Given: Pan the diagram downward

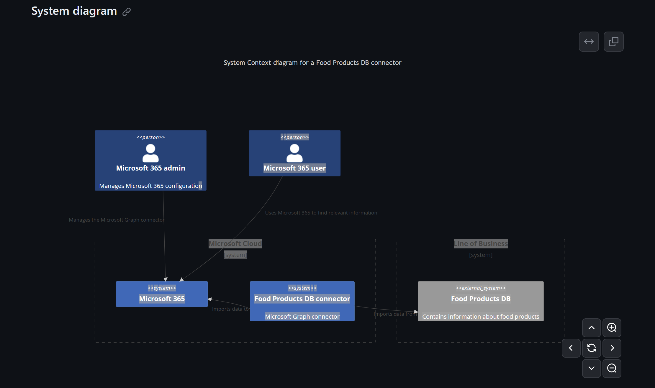Looking at the screenshot, I should 591,369.
